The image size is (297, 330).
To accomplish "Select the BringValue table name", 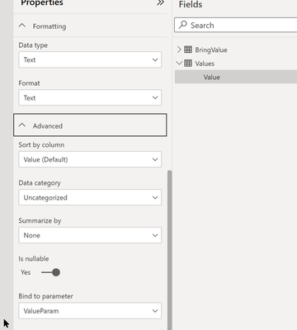I will pos(211,49).
